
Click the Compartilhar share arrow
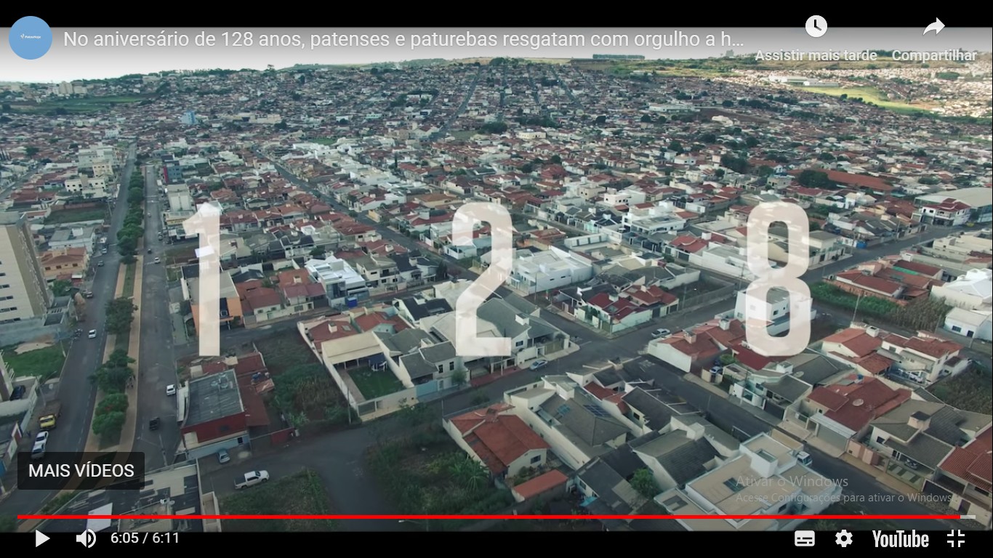point(934,27)
